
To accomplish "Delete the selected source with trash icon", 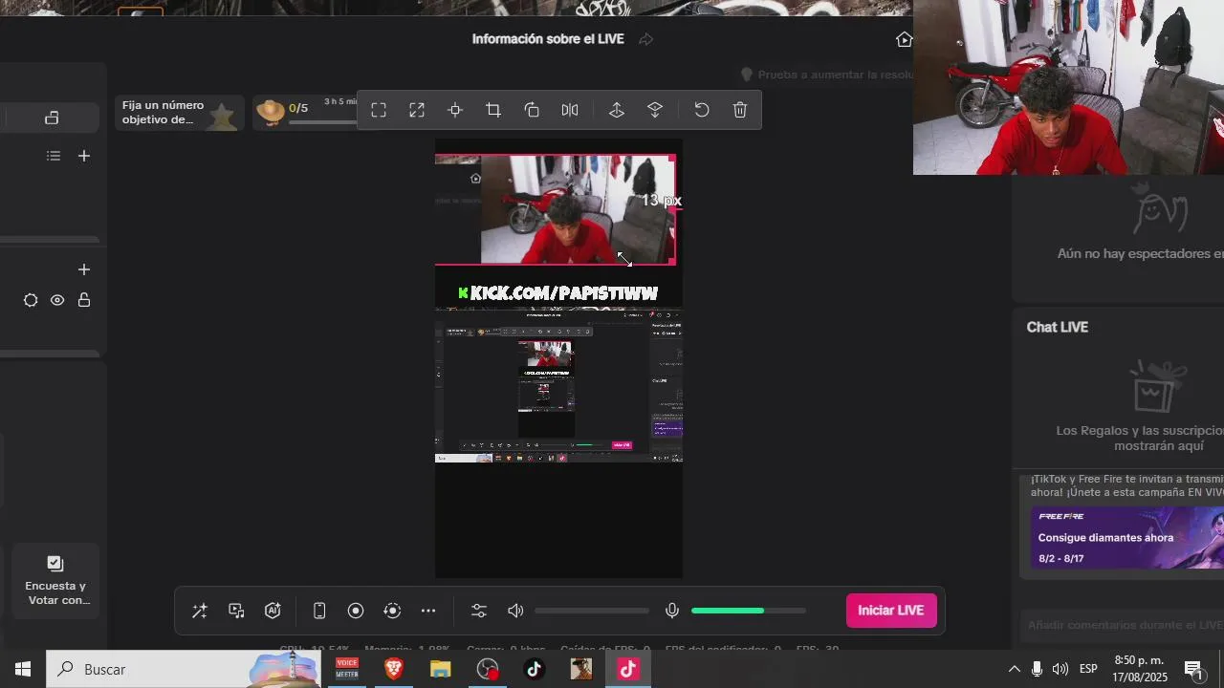I will pyautogui.click(x=740, y=110).
